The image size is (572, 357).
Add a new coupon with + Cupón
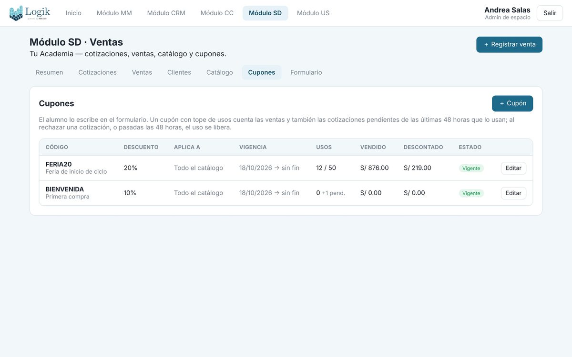pos(512,103)
